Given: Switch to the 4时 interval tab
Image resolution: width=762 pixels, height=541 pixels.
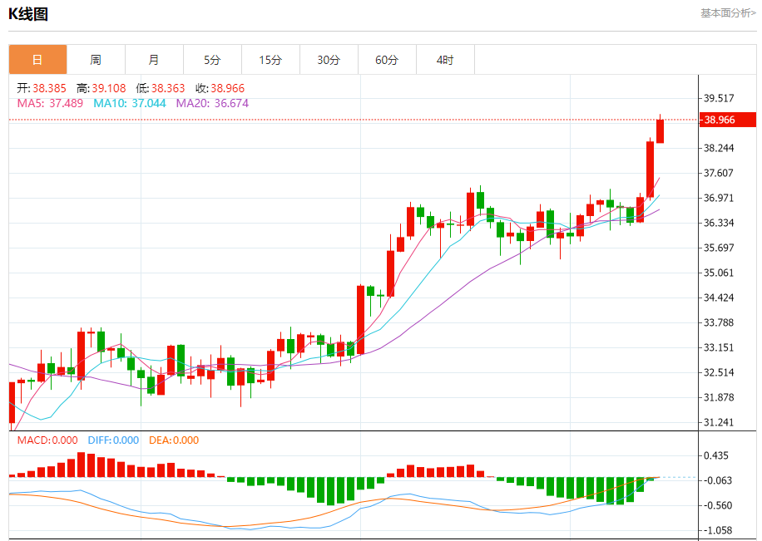Looking at the screenshot, I should coord(445,60).
